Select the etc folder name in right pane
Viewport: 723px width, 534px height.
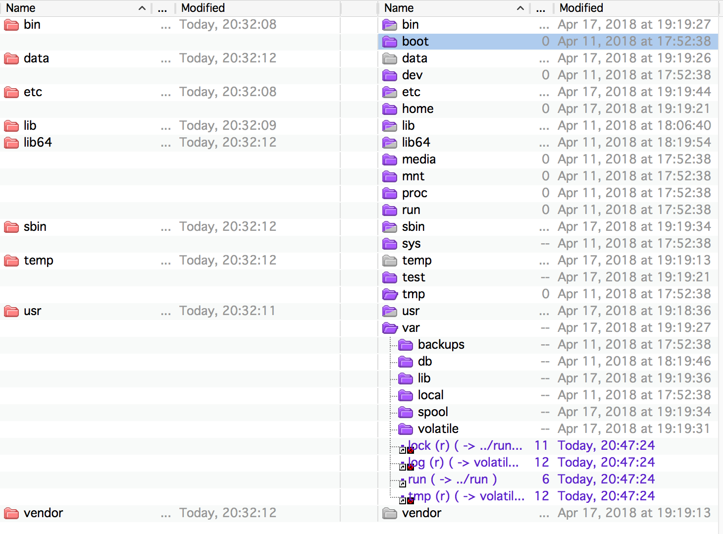(x=411, y=92)
